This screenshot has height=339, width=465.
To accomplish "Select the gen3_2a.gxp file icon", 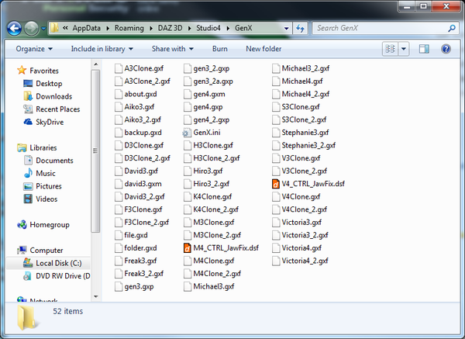I will coord(187,81).
